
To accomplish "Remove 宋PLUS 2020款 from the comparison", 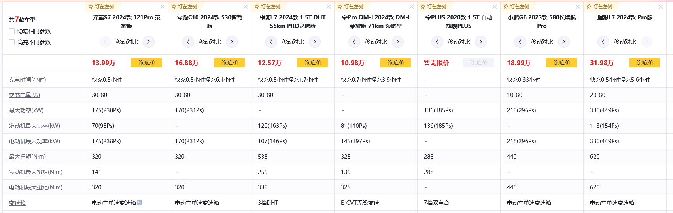I will coord(495,7).
